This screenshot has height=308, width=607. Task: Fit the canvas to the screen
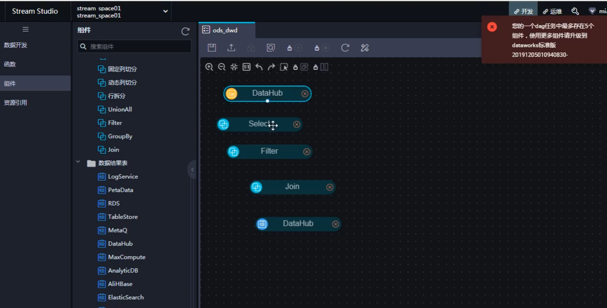click(234, 67)
